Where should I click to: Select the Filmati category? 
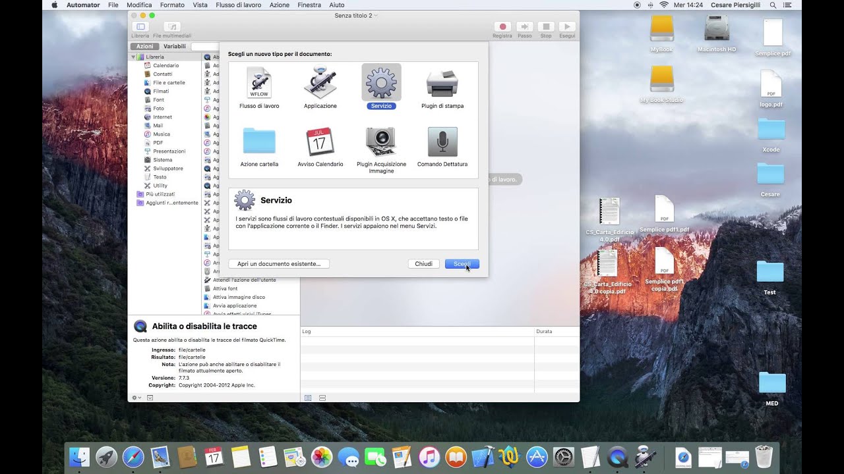(161, 92)
